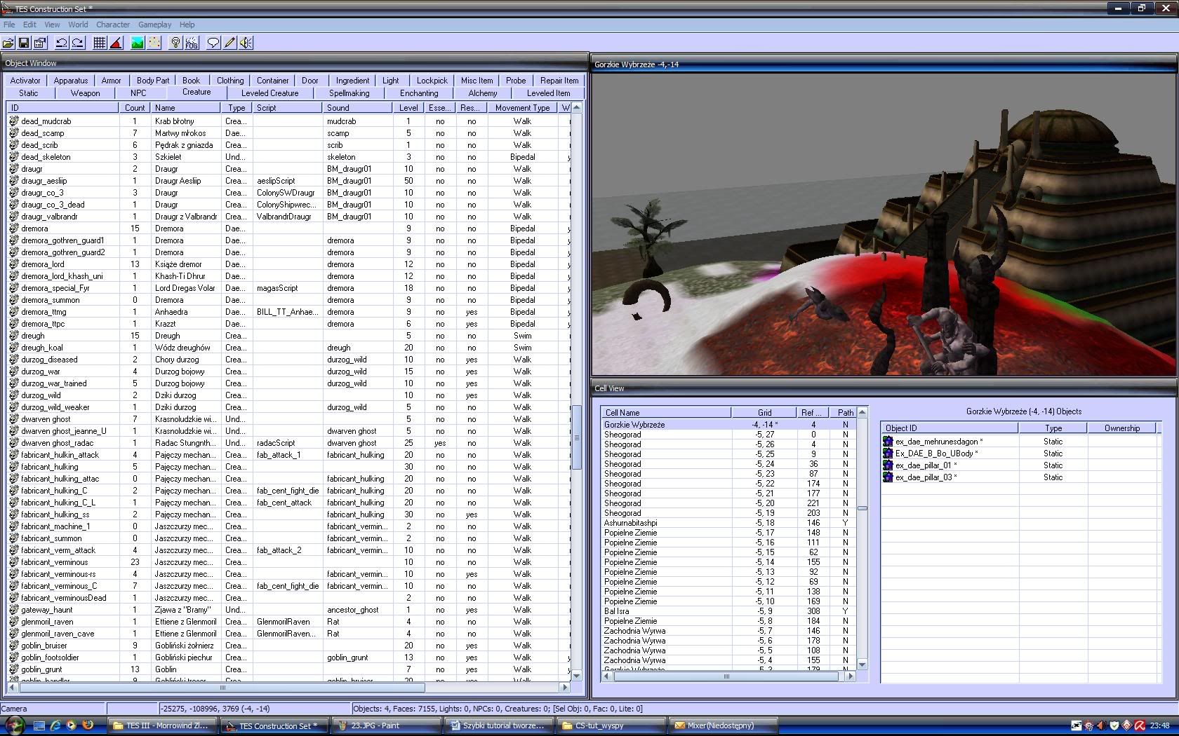Save the plugin with the floppy icon
1179x736 pixels.
[x=24, y=43]
